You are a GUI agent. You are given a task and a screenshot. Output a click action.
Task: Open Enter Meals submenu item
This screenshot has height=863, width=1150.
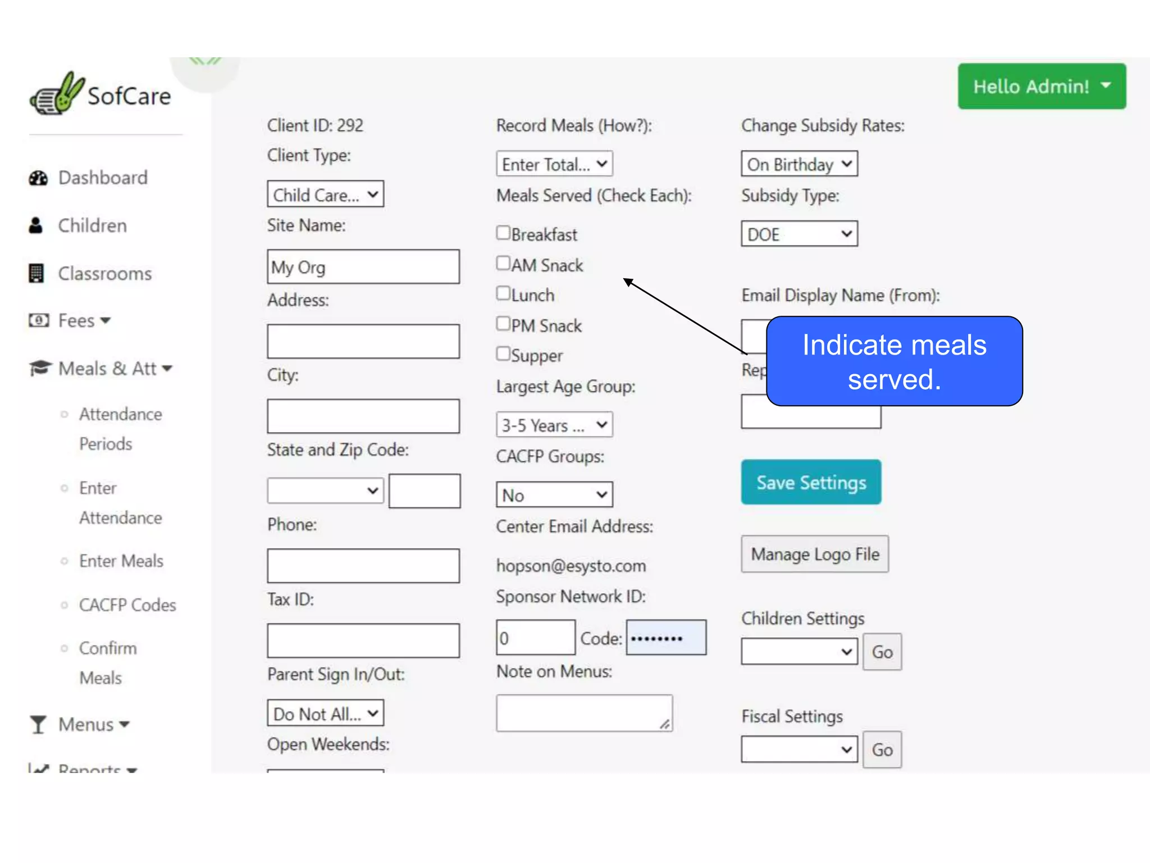click(121, 561)
